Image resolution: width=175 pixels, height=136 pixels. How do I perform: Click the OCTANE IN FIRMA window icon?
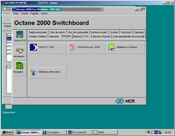pyautogui.click(x=3, y=3)
